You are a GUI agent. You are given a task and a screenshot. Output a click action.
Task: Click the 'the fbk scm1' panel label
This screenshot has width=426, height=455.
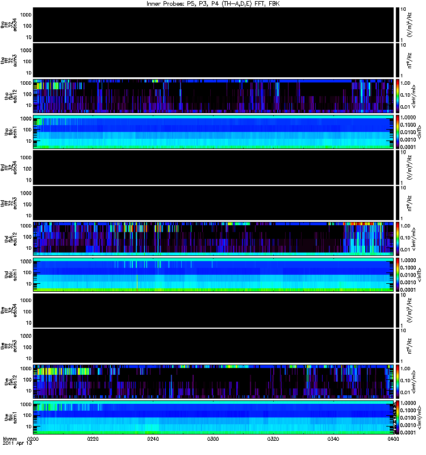(x=11, y=418)
